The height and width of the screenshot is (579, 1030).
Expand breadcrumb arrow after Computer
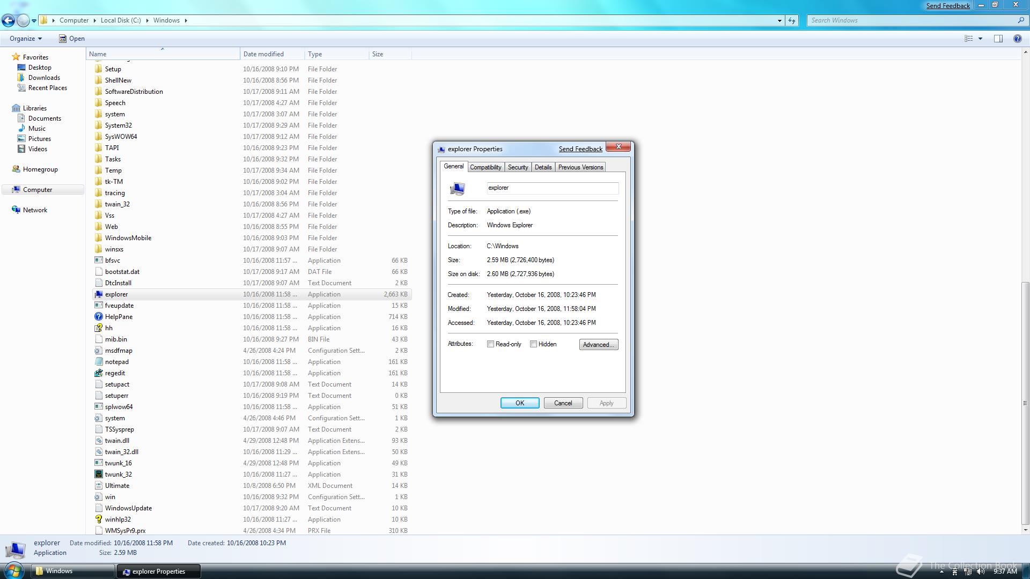coord(94,20)
